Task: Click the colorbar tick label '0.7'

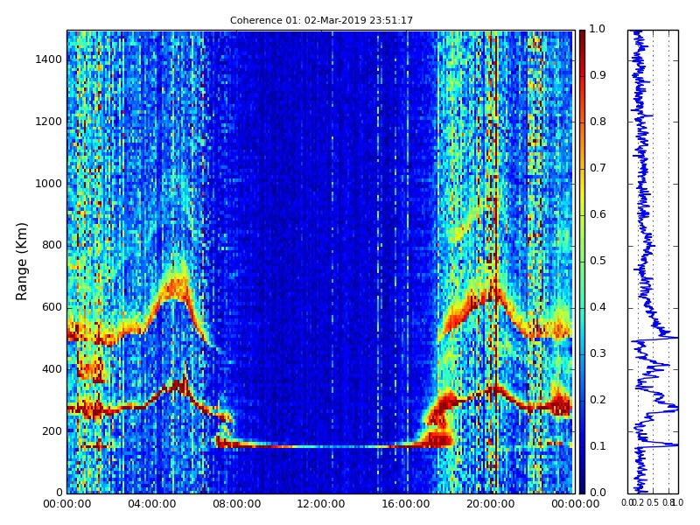Action: pyautogui.click(x=598, y=168)
